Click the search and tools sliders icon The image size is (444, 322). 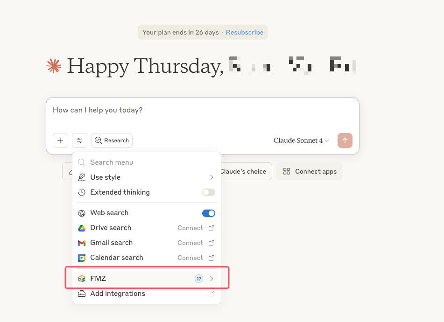point(79,140)
